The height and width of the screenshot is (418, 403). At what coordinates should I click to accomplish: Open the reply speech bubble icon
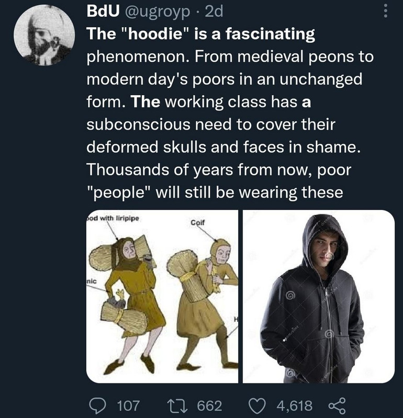[99, 405]
